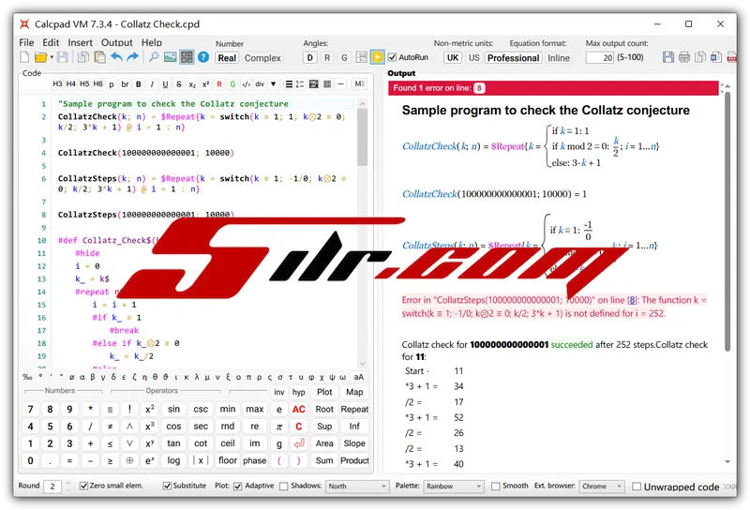Toggle the keypad grid icon
750x510 pixels.
pyautogui.click(x=187, y=57)
